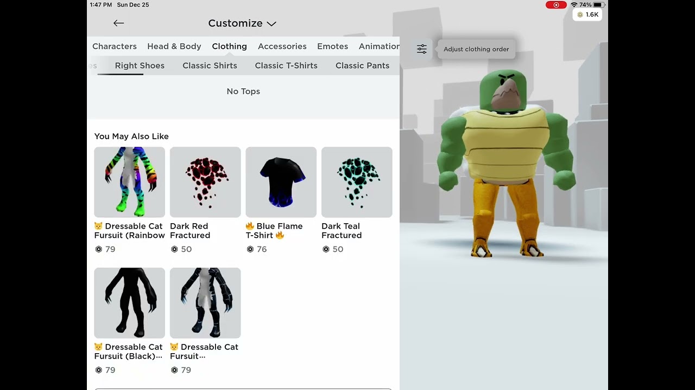Click the 74% battery percentage text

coord(585,5)
